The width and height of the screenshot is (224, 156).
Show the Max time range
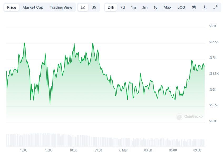(x=167, y=7)
